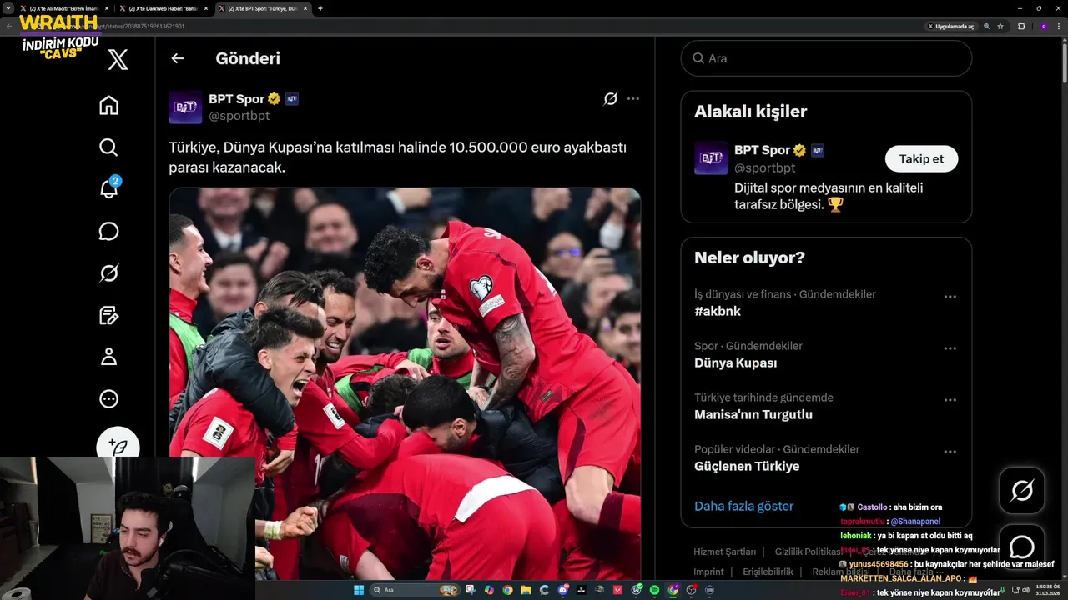Open BPT Spor avatar in Alakalı kişiler
Screen dimensions: 1068x600
[711, 158]
